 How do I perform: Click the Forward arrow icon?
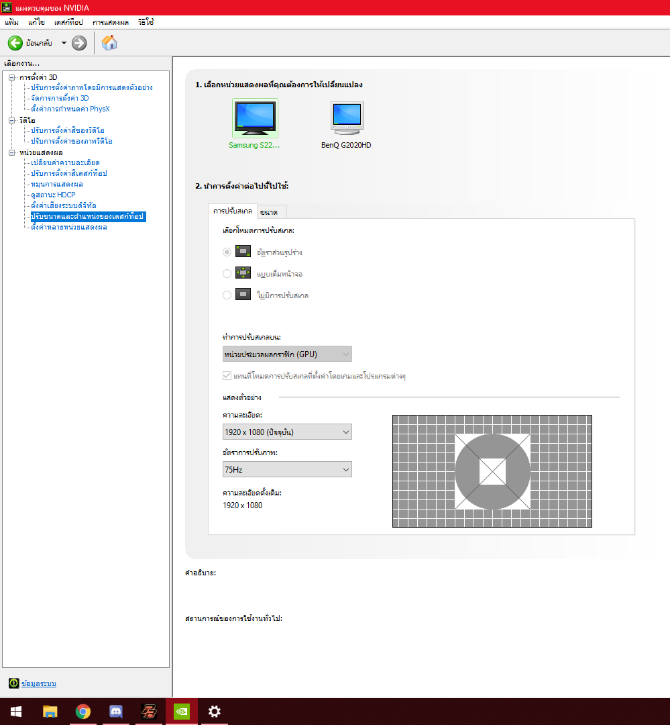click(x=79, y=43)
